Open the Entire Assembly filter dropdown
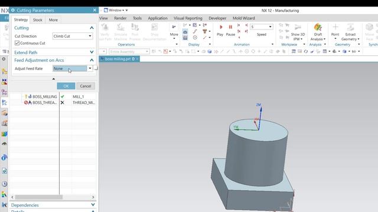The height and width of the screenshot is (212, 378). pyautogui.click(x=129, y=51)
